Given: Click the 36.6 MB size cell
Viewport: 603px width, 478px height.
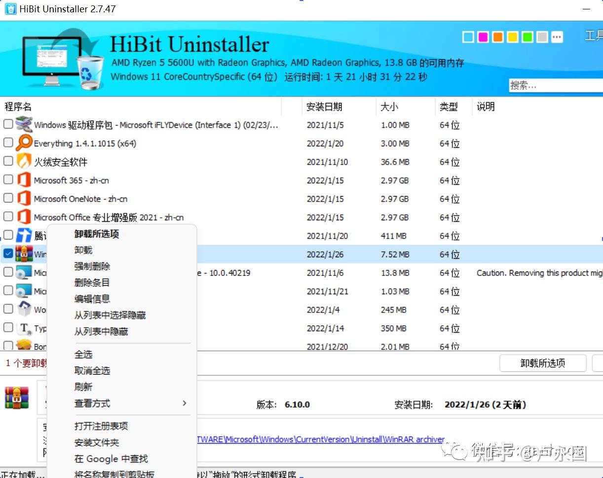Looking at the screenshot, I should [x=395, y=162].
